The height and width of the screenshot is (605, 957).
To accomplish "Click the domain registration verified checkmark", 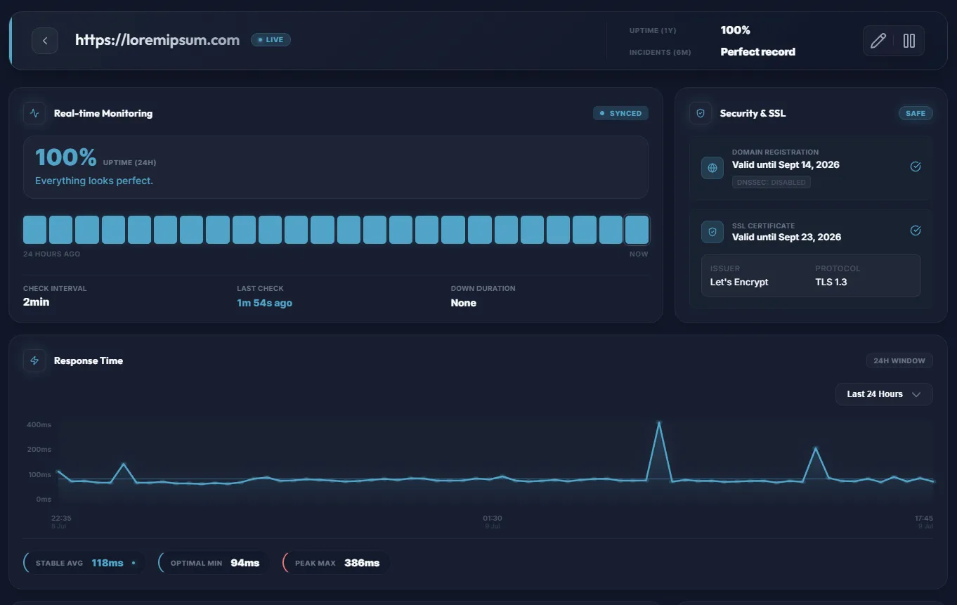I will pos(915,167).
